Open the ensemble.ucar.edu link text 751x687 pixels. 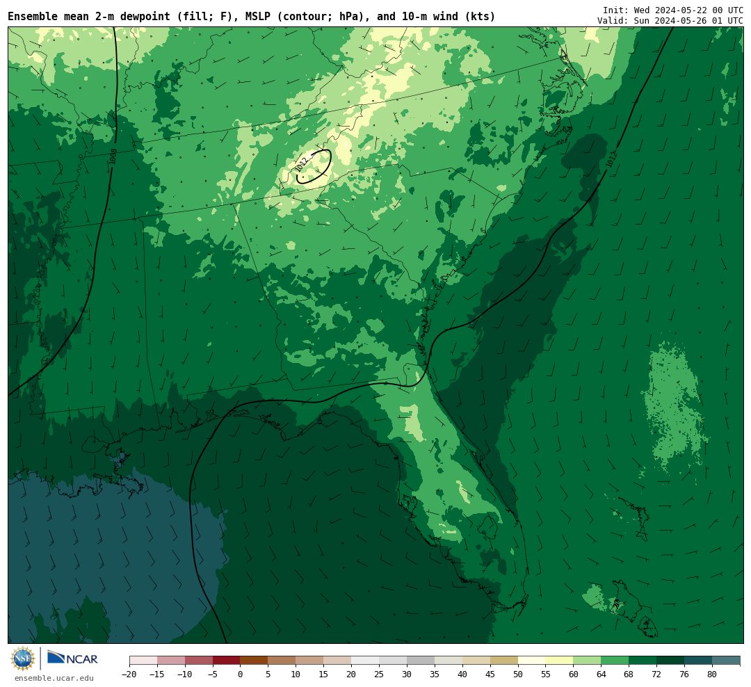[x=54, y=678]
